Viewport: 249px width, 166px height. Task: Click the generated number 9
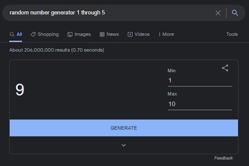20,90
